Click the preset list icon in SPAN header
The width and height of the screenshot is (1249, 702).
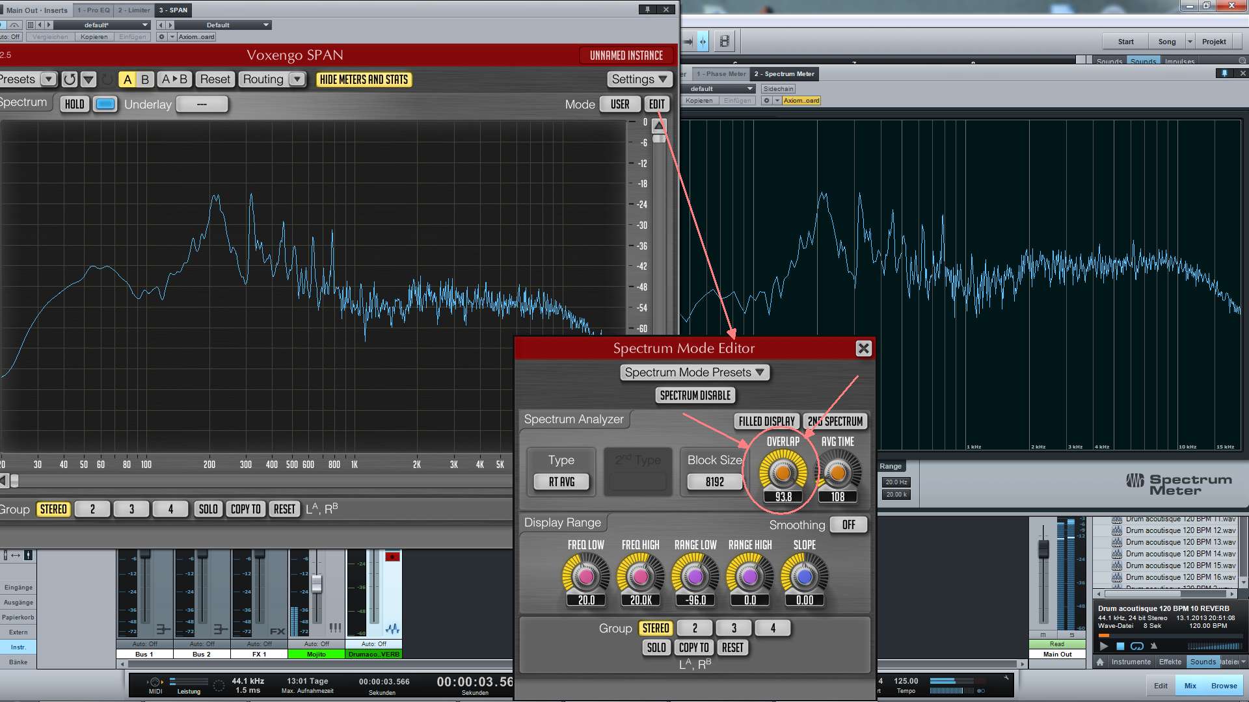[x=30, y=25]
